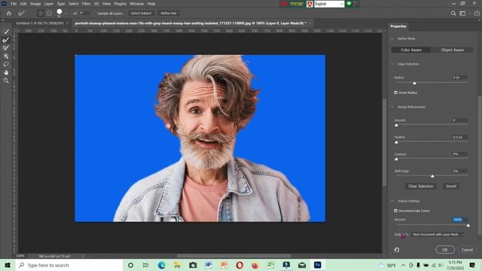The width and height of the screenshot is (482, 271).
Task: Click the share icon at top right
Action: coord(477,14)
